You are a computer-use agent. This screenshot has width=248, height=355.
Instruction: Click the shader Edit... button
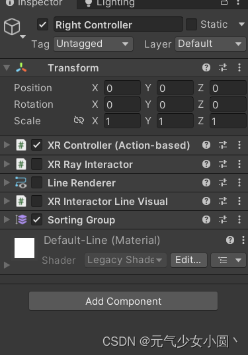coord(188,260)
